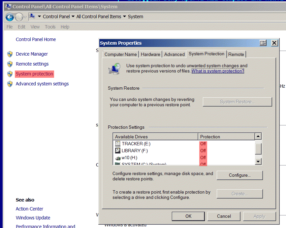Select the LIBRARY (F:) drive row
The height and width of the screenshot is (228, 286).
pyautogui.click(x=184, y=151)
